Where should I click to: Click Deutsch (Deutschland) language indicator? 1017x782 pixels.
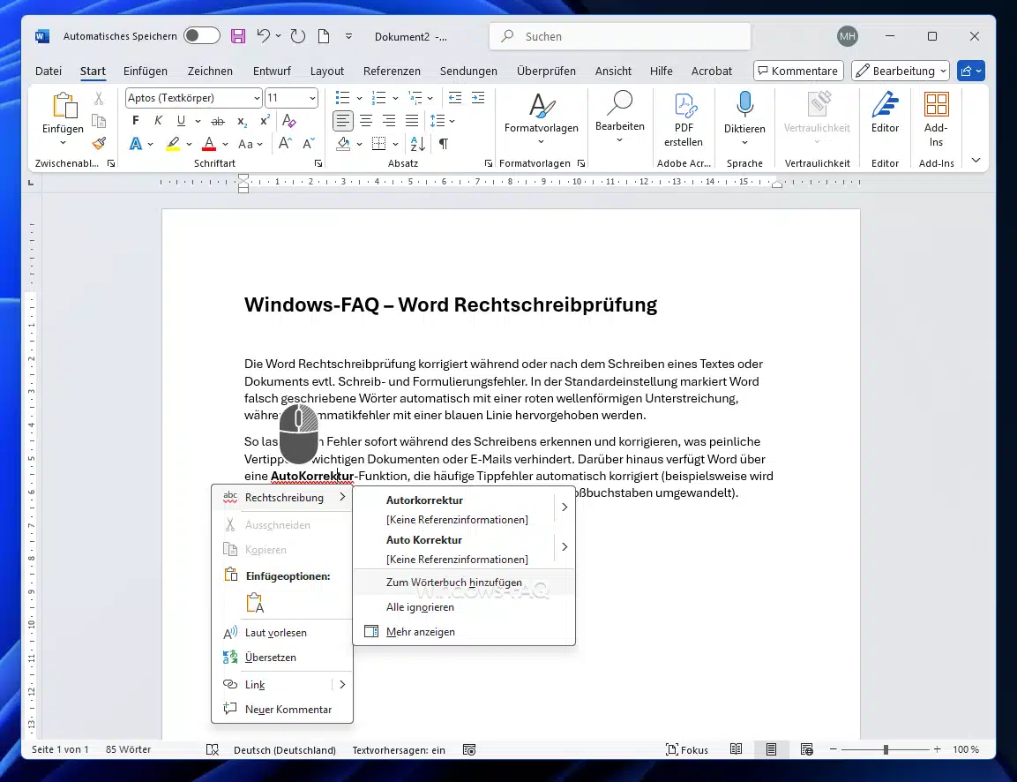pyautogui.click(x=285, y=749)
